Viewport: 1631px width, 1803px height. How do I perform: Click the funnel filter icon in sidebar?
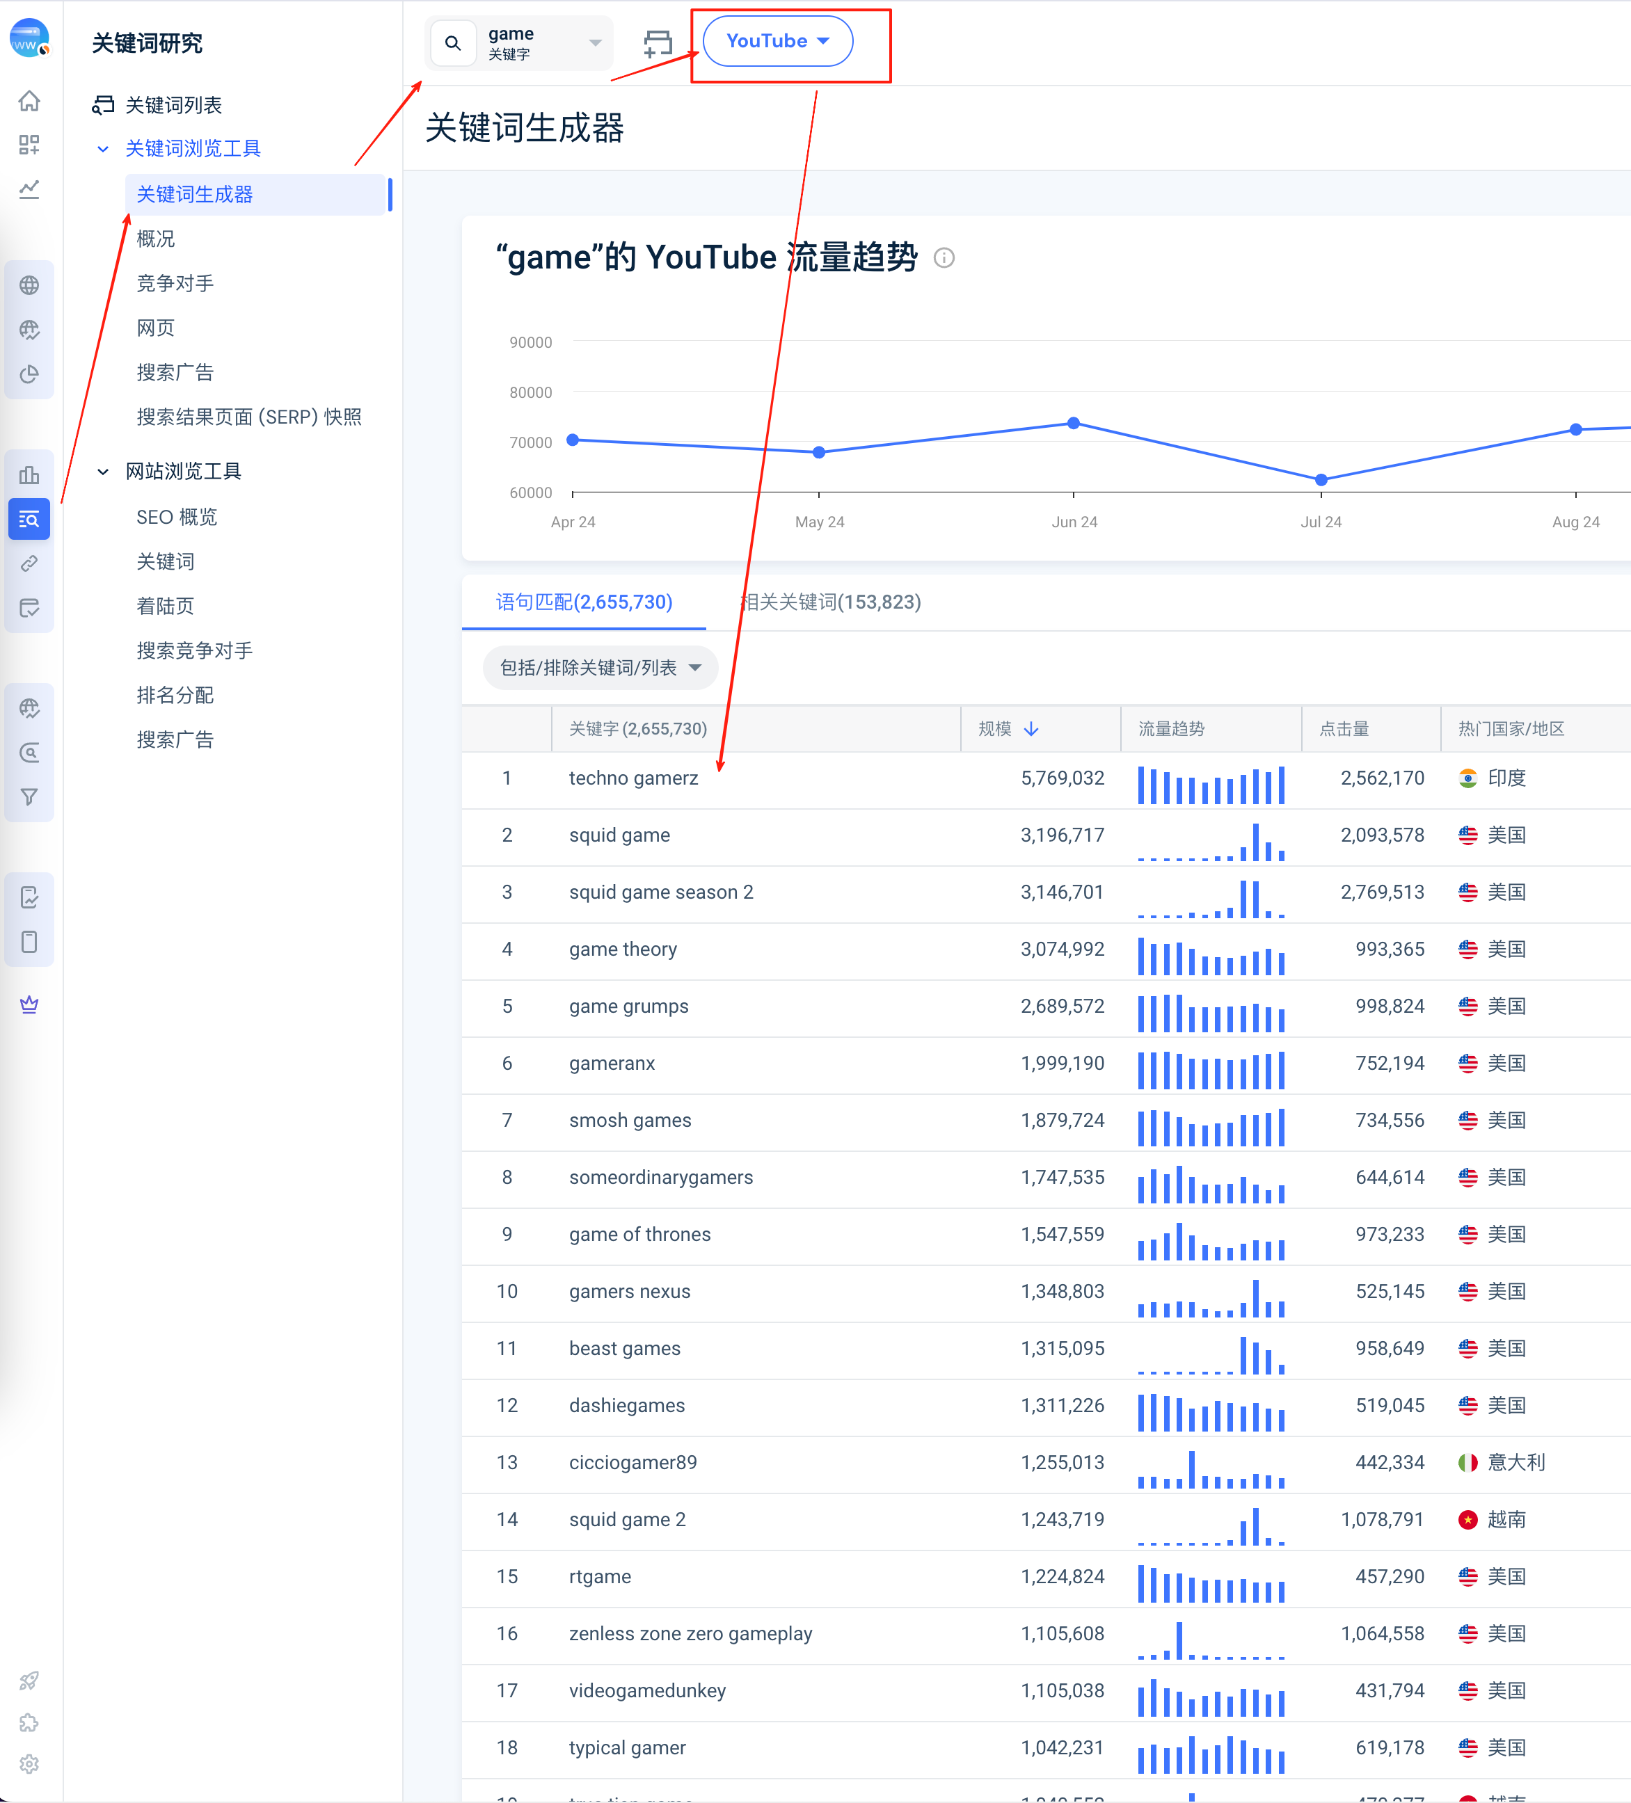click(x=29, y=796)
